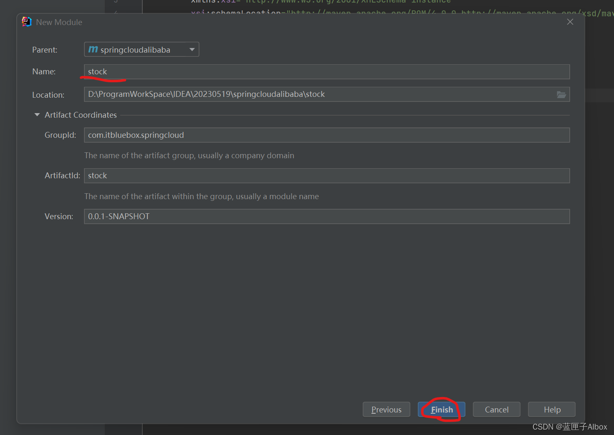Viewport: 614px width, 435px height.
Task: Click the IntelliJ icon in the dialog title
Action: (27, 22)
